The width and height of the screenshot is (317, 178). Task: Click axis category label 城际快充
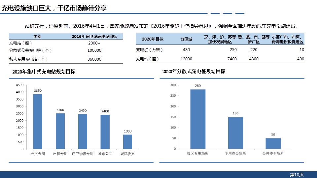point(127,154)
